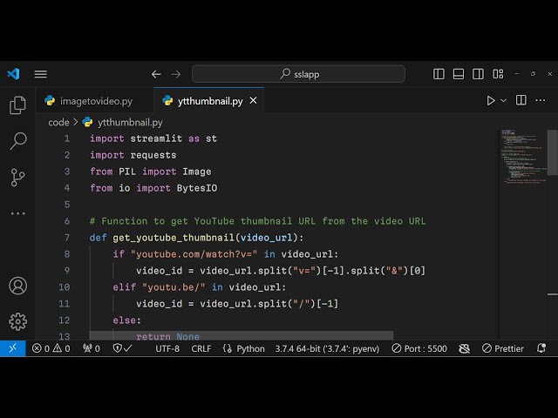558x418 pixels.
Task: Open the Explorer view in activity bar
Action: [17, 105]
